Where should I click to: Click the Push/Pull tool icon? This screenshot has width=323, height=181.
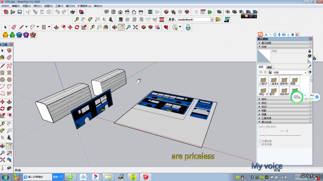(56, 27)
